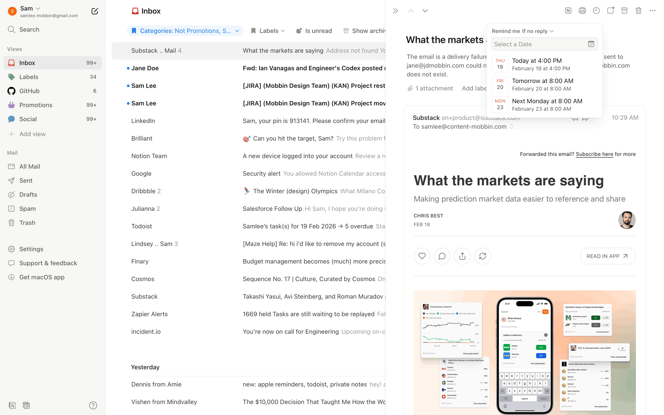Screen dimensions: 664x415
Task: Open the Drafts folder
Action: pyautogui.click(x=53, y=195)
